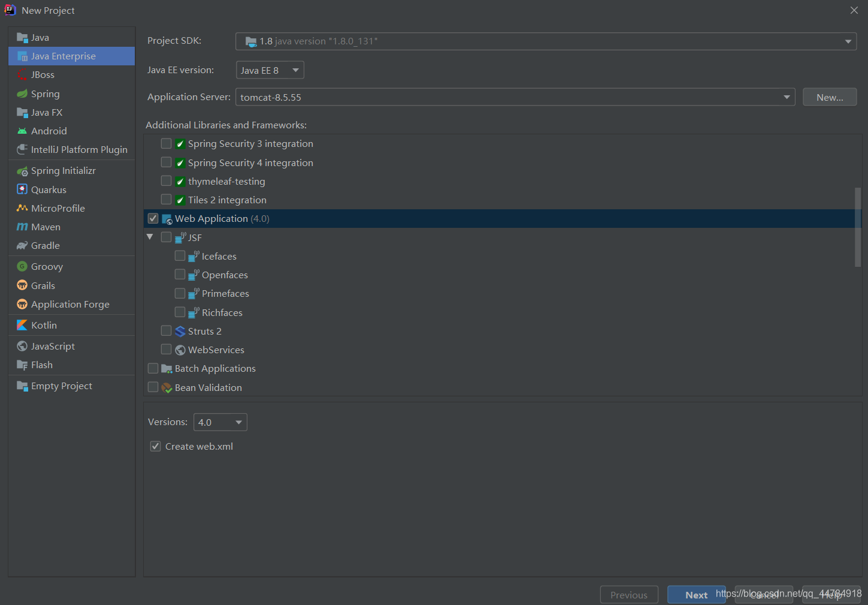Enable Spring Security 4 integration checkbox

[167, 162]
